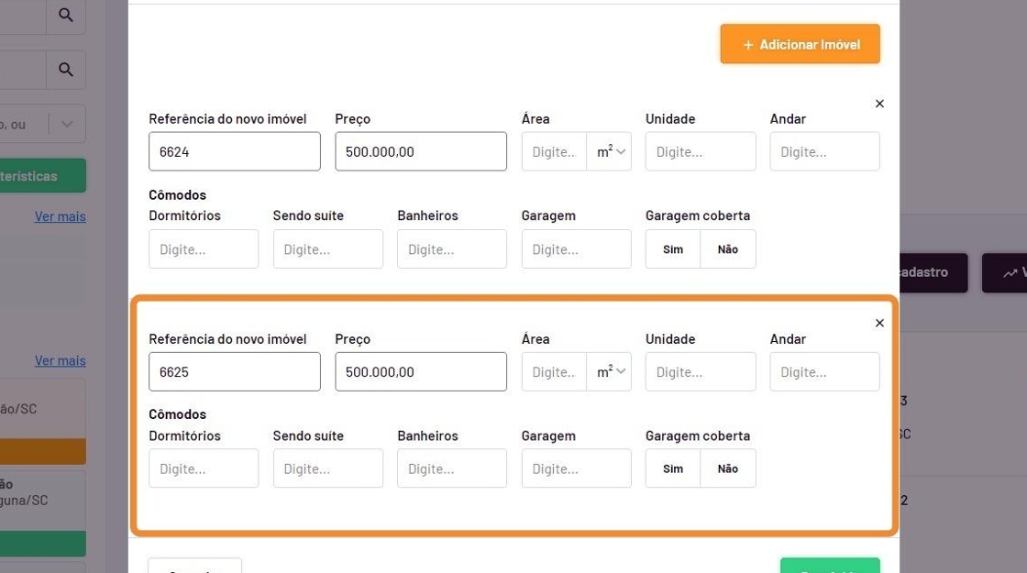1027x573 pixels.
Task: Select Sim for Garagem coberta in property 6625
Action: (x=673, y=468)
